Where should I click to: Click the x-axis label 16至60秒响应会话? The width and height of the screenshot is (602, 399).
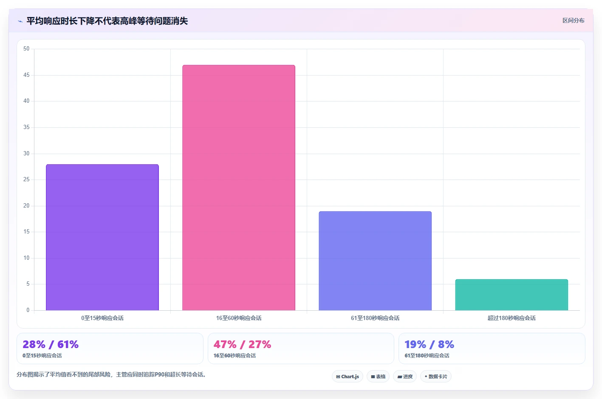(x=239, y=318)
